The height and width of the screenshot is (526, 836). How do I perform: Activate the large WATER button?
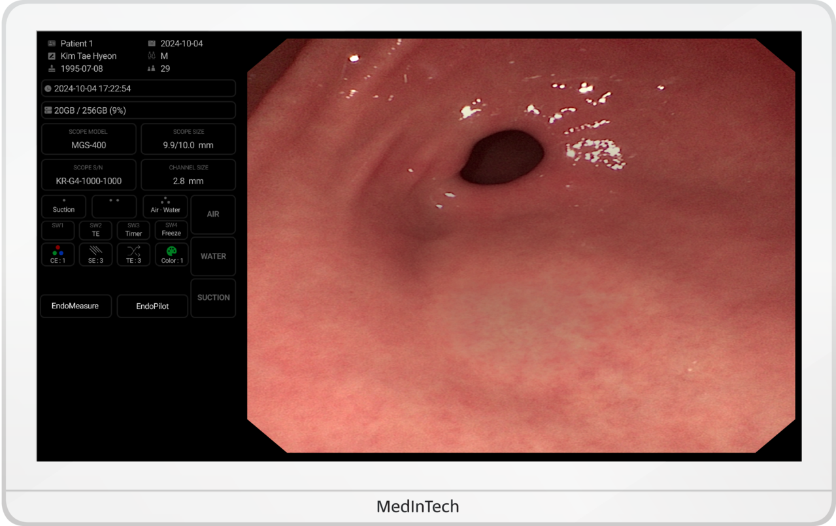pyautogui.click(x=213, y=256)
